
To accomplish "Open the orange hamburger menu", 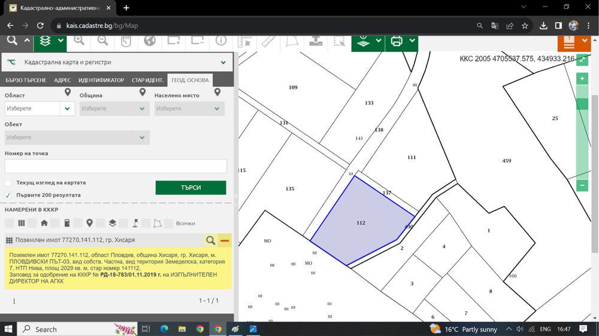I will tap(569, 42).
